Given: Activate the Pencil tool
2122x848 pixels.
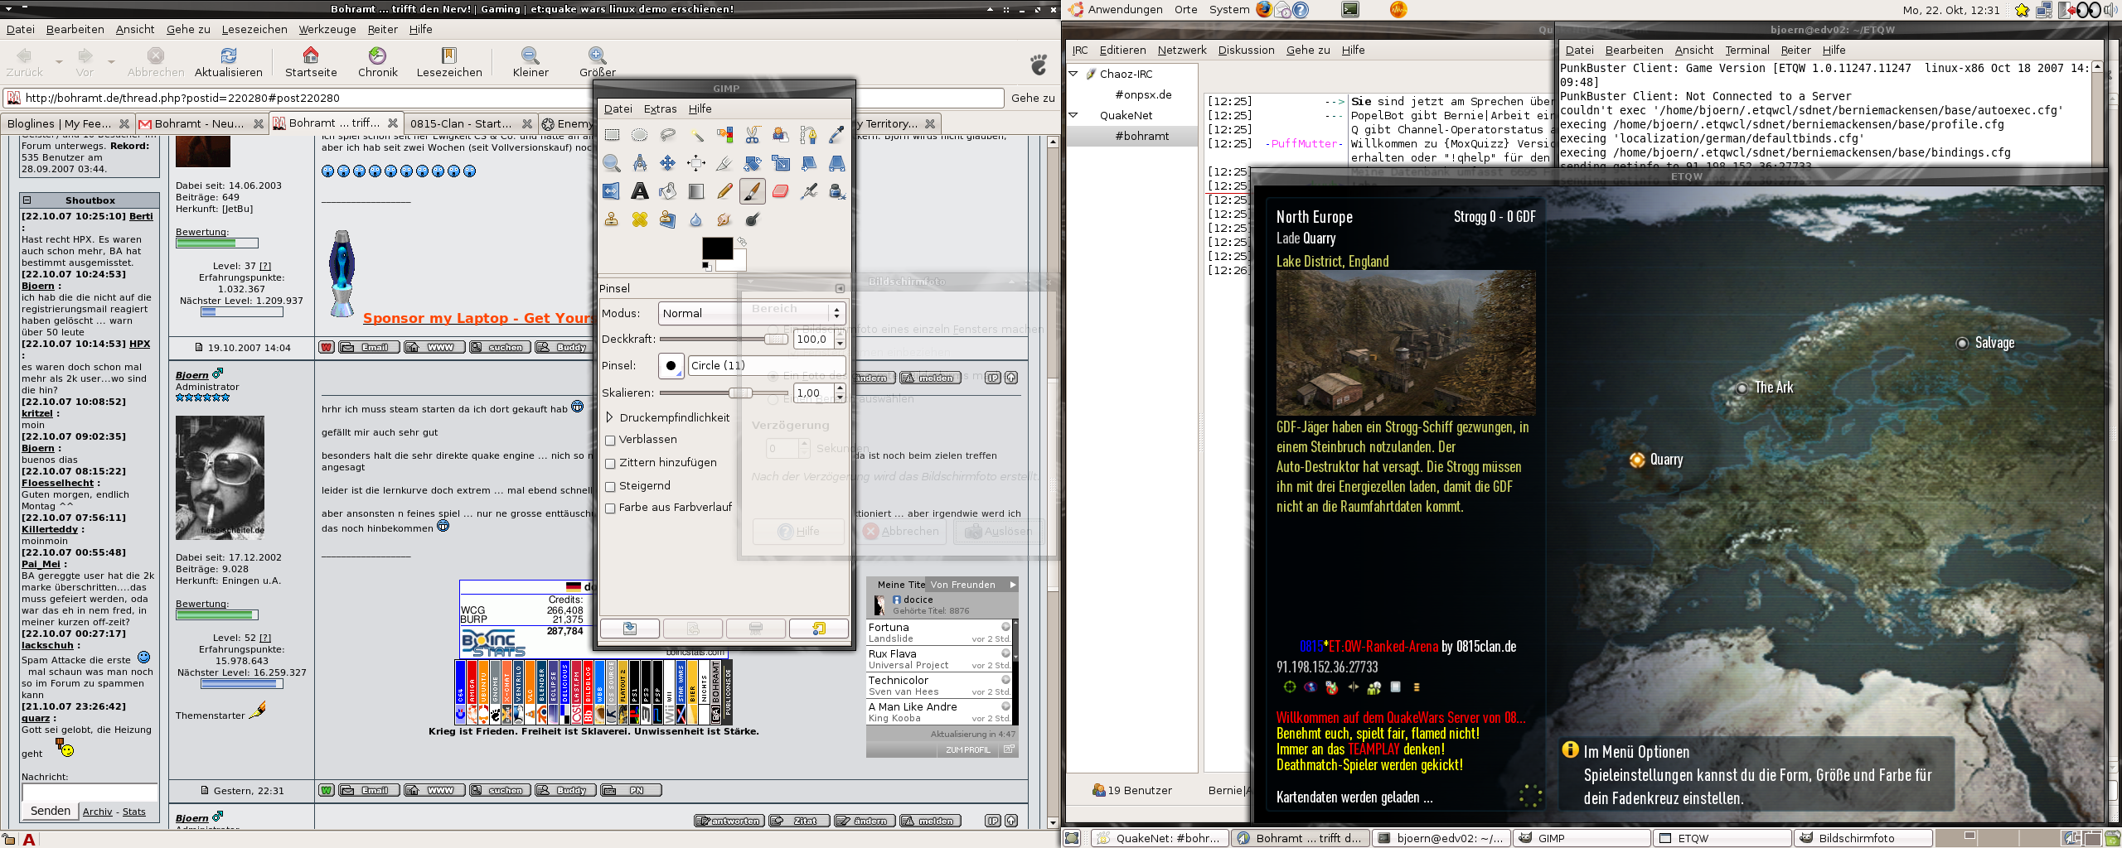Looking at the screenshot, I should click(724, 191).
